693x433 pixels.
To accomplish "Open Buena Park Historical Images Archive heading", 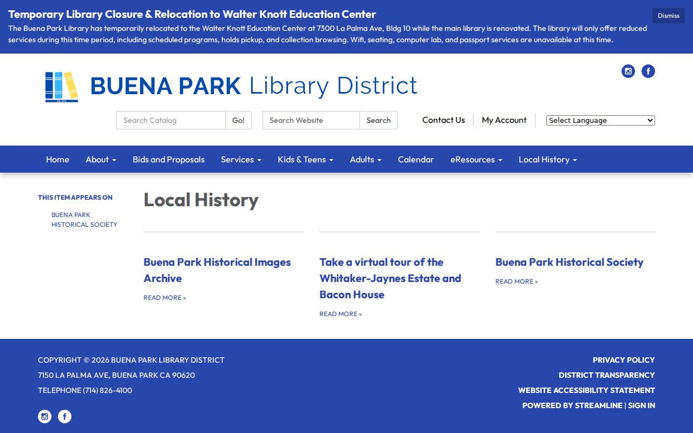I will (217, 270).
